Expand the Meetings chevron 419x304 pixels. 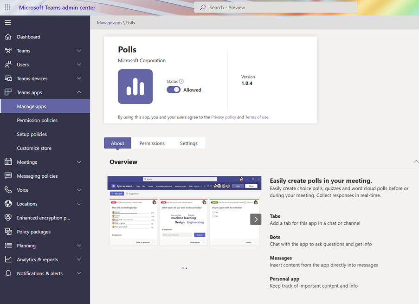click(x=79, y=162)
